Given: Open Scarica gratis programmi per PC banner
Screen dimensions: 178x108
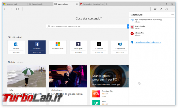Looking at the screenshot, I should [x=110, y=76].
